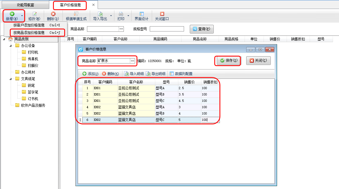339x189 pixels.
Task: Select 按客户添加价格信息 menu entry
Action: point(29,25)
